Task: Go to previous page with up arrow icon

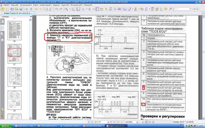Action: pos(27,9)
